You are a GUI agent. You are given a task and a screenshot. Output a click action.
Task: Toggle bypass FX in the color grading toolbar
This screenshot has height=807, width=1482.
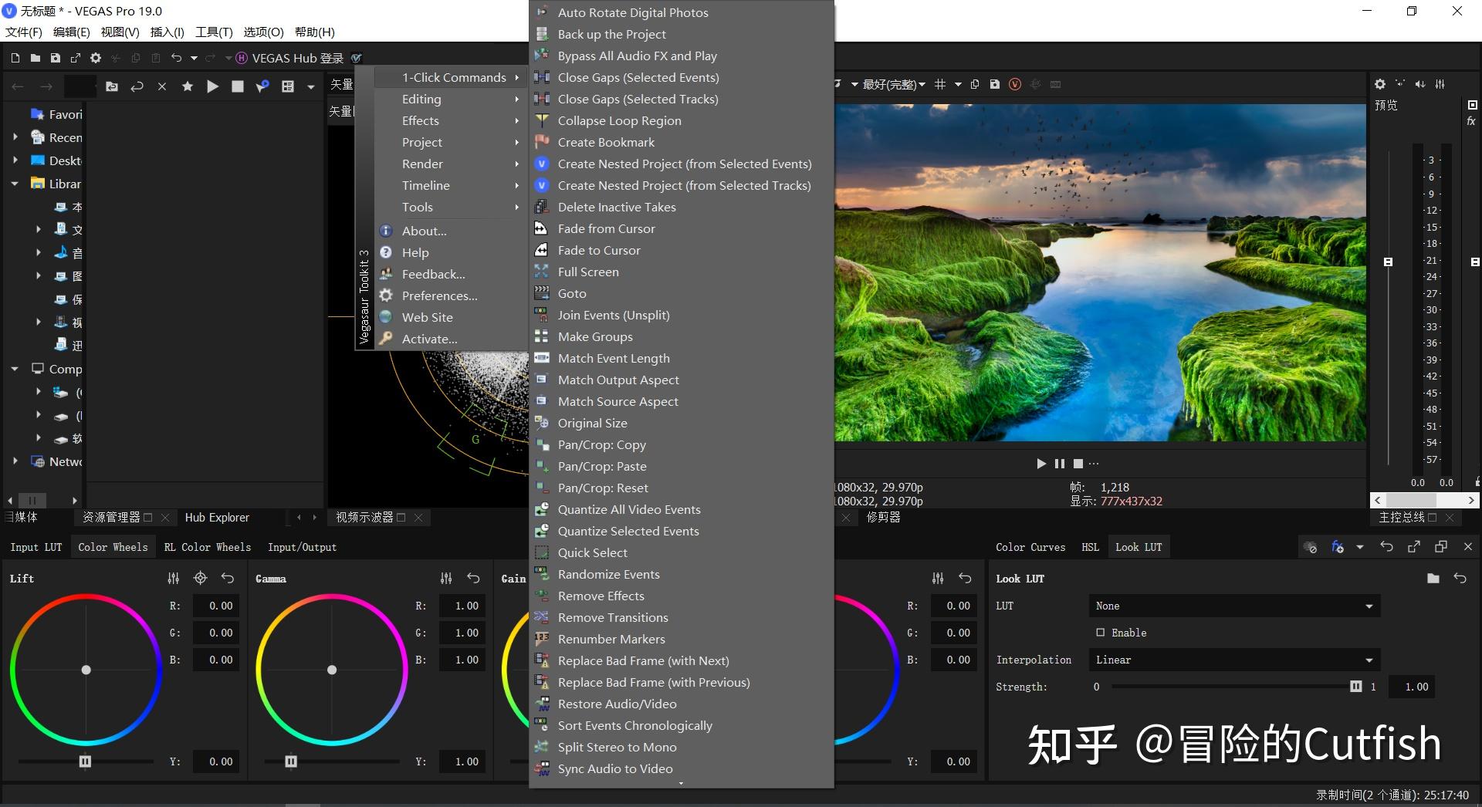point(1310,547)
